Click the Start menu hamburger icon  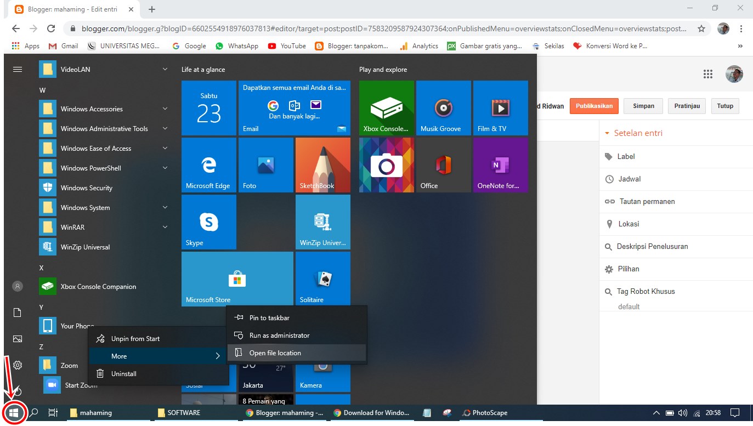tap(18, 70)
